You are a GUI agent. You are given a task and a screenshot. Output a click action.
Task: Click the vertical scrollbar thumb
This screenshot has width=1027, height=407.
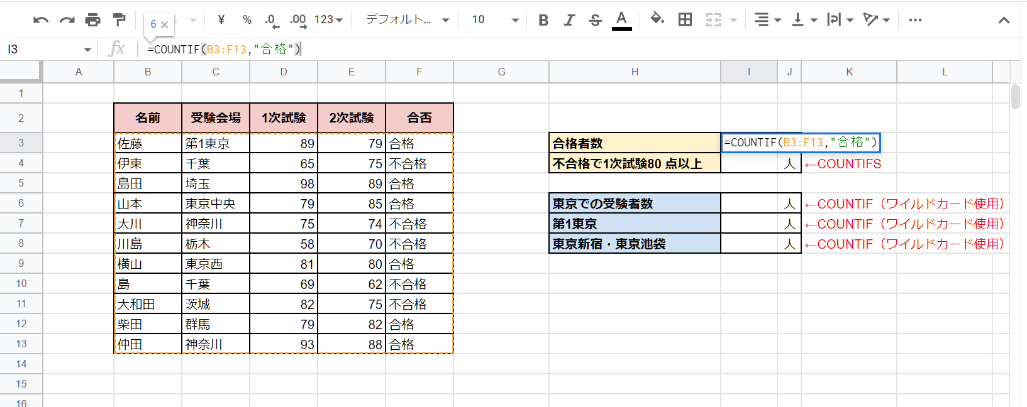(1016, 96)
